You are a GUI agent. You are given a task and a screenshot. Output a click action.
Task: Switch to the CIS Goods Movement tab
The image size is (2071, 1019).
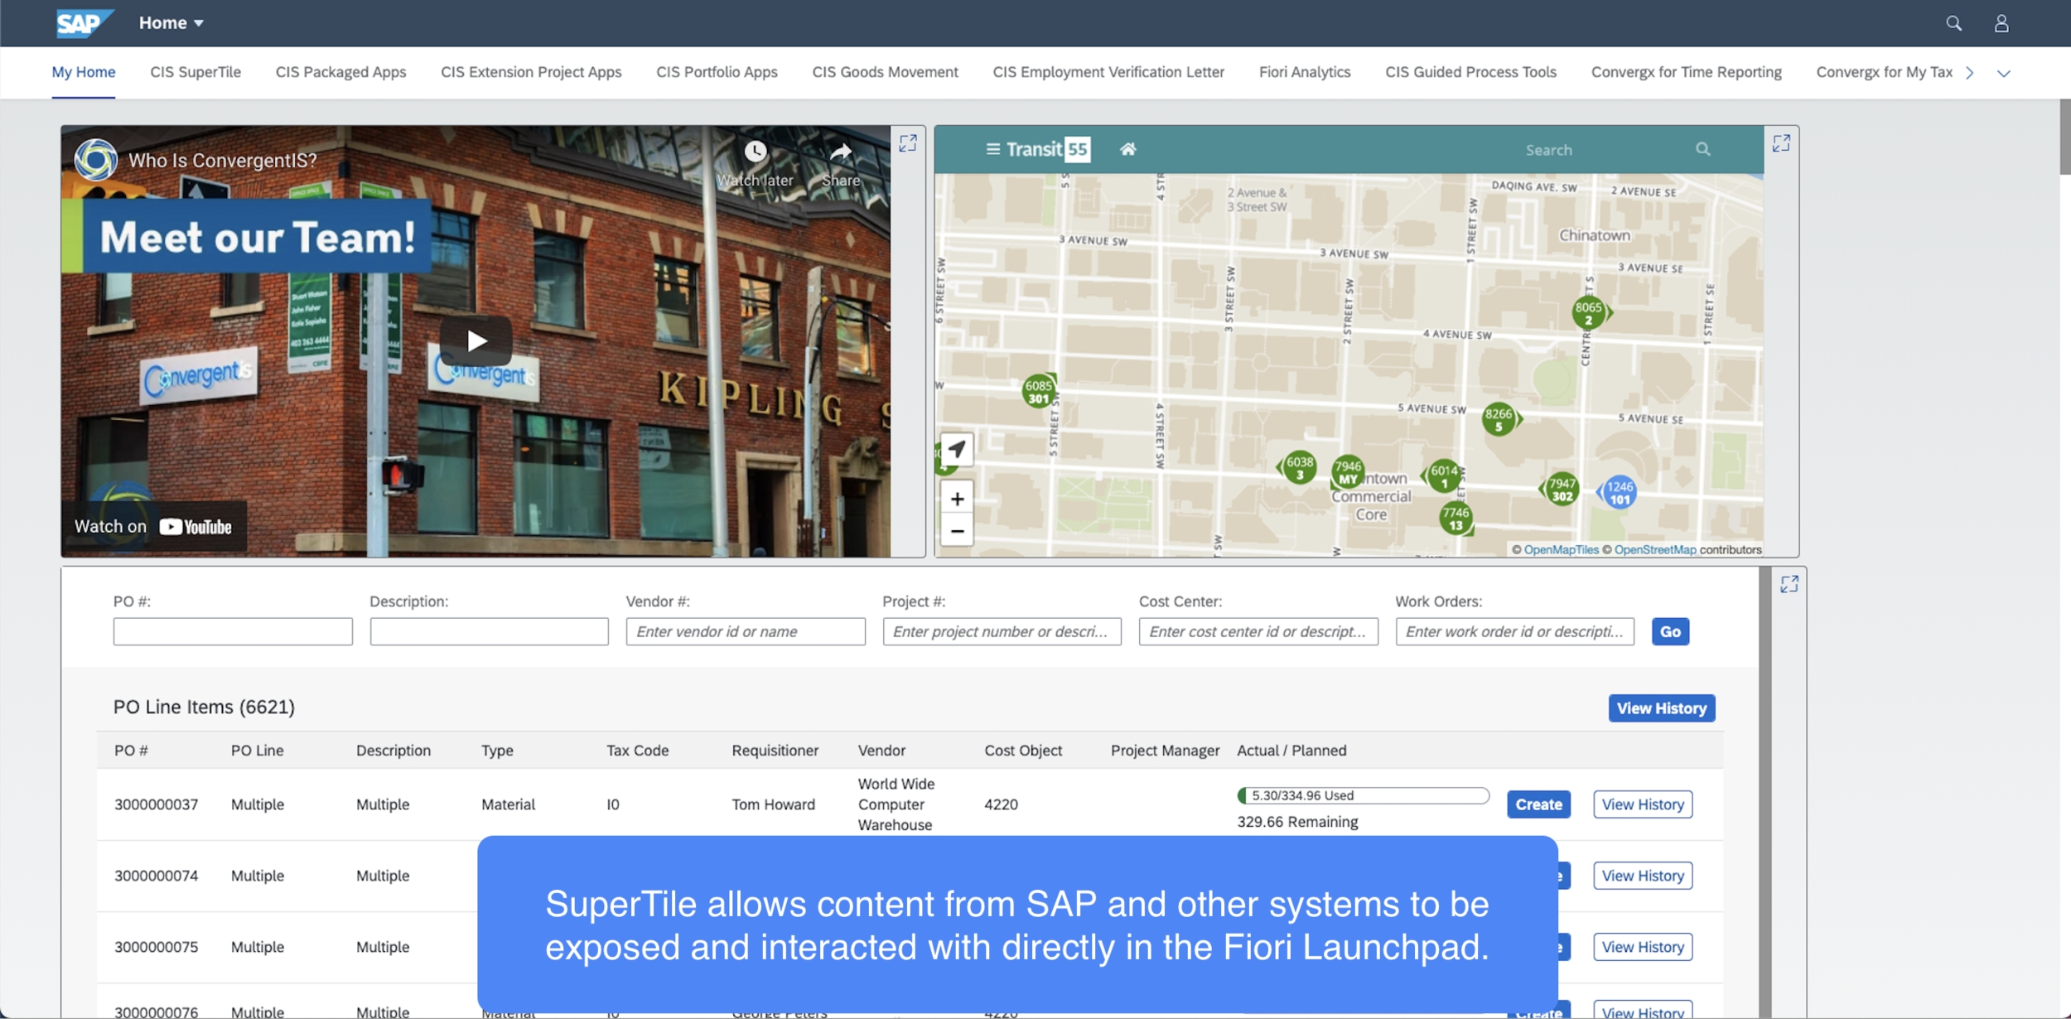coord(885,72)
